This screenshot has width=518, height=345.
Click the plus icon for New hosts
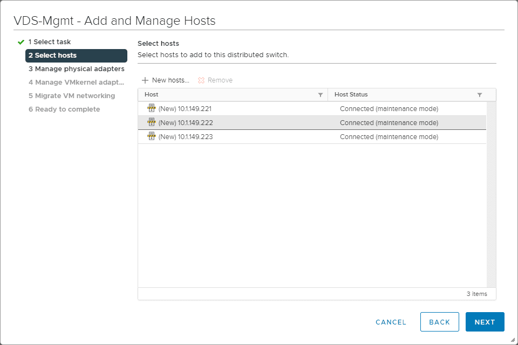pos(145,80)
